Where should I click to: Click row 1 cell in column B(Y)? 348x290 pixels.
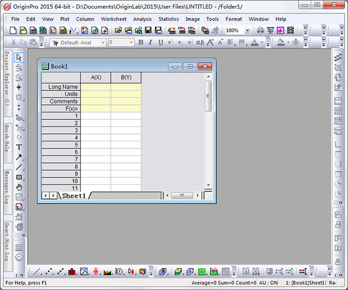pyautogui.click(x=126, y=116)
